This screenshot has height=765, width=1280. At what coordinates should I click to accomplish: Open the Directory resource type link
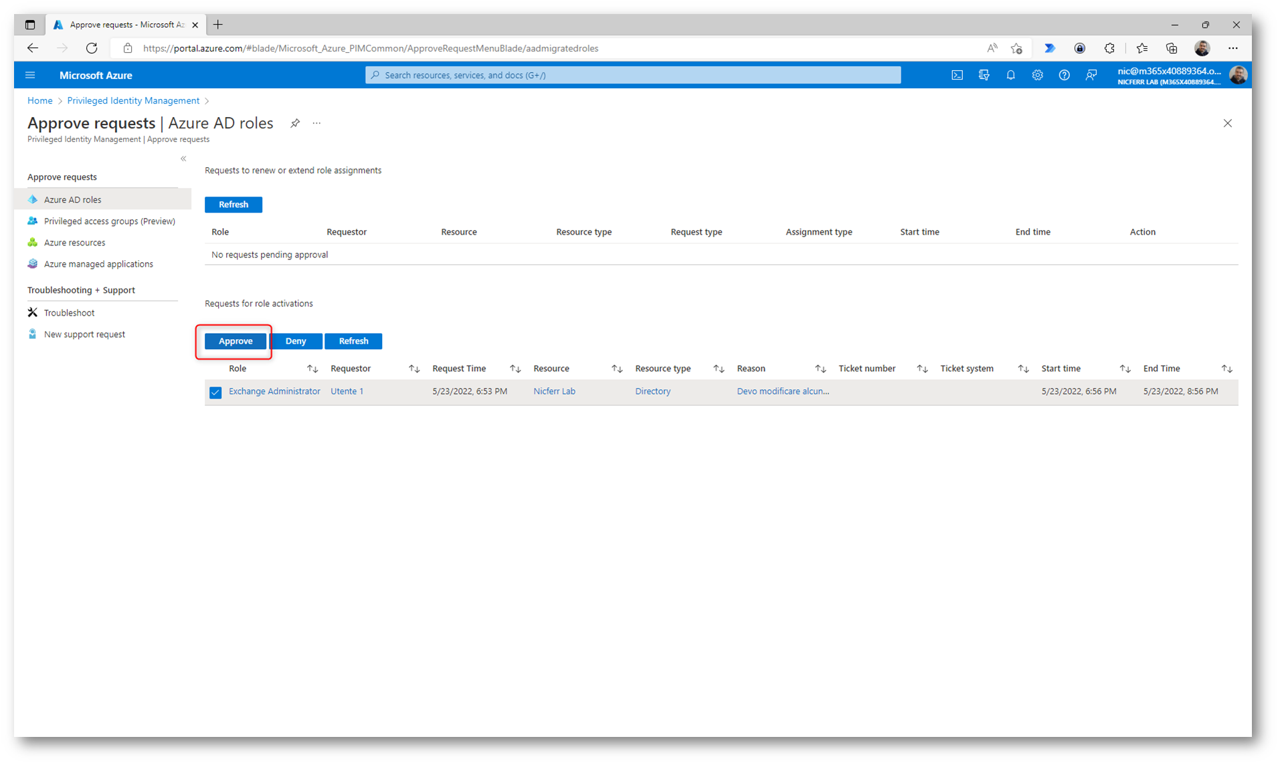[x=652, y=391]
